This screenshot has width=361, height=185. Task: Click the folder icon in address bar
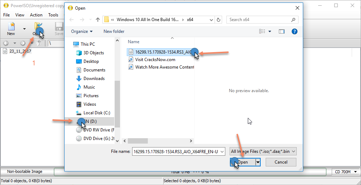[x=107, y=20]
